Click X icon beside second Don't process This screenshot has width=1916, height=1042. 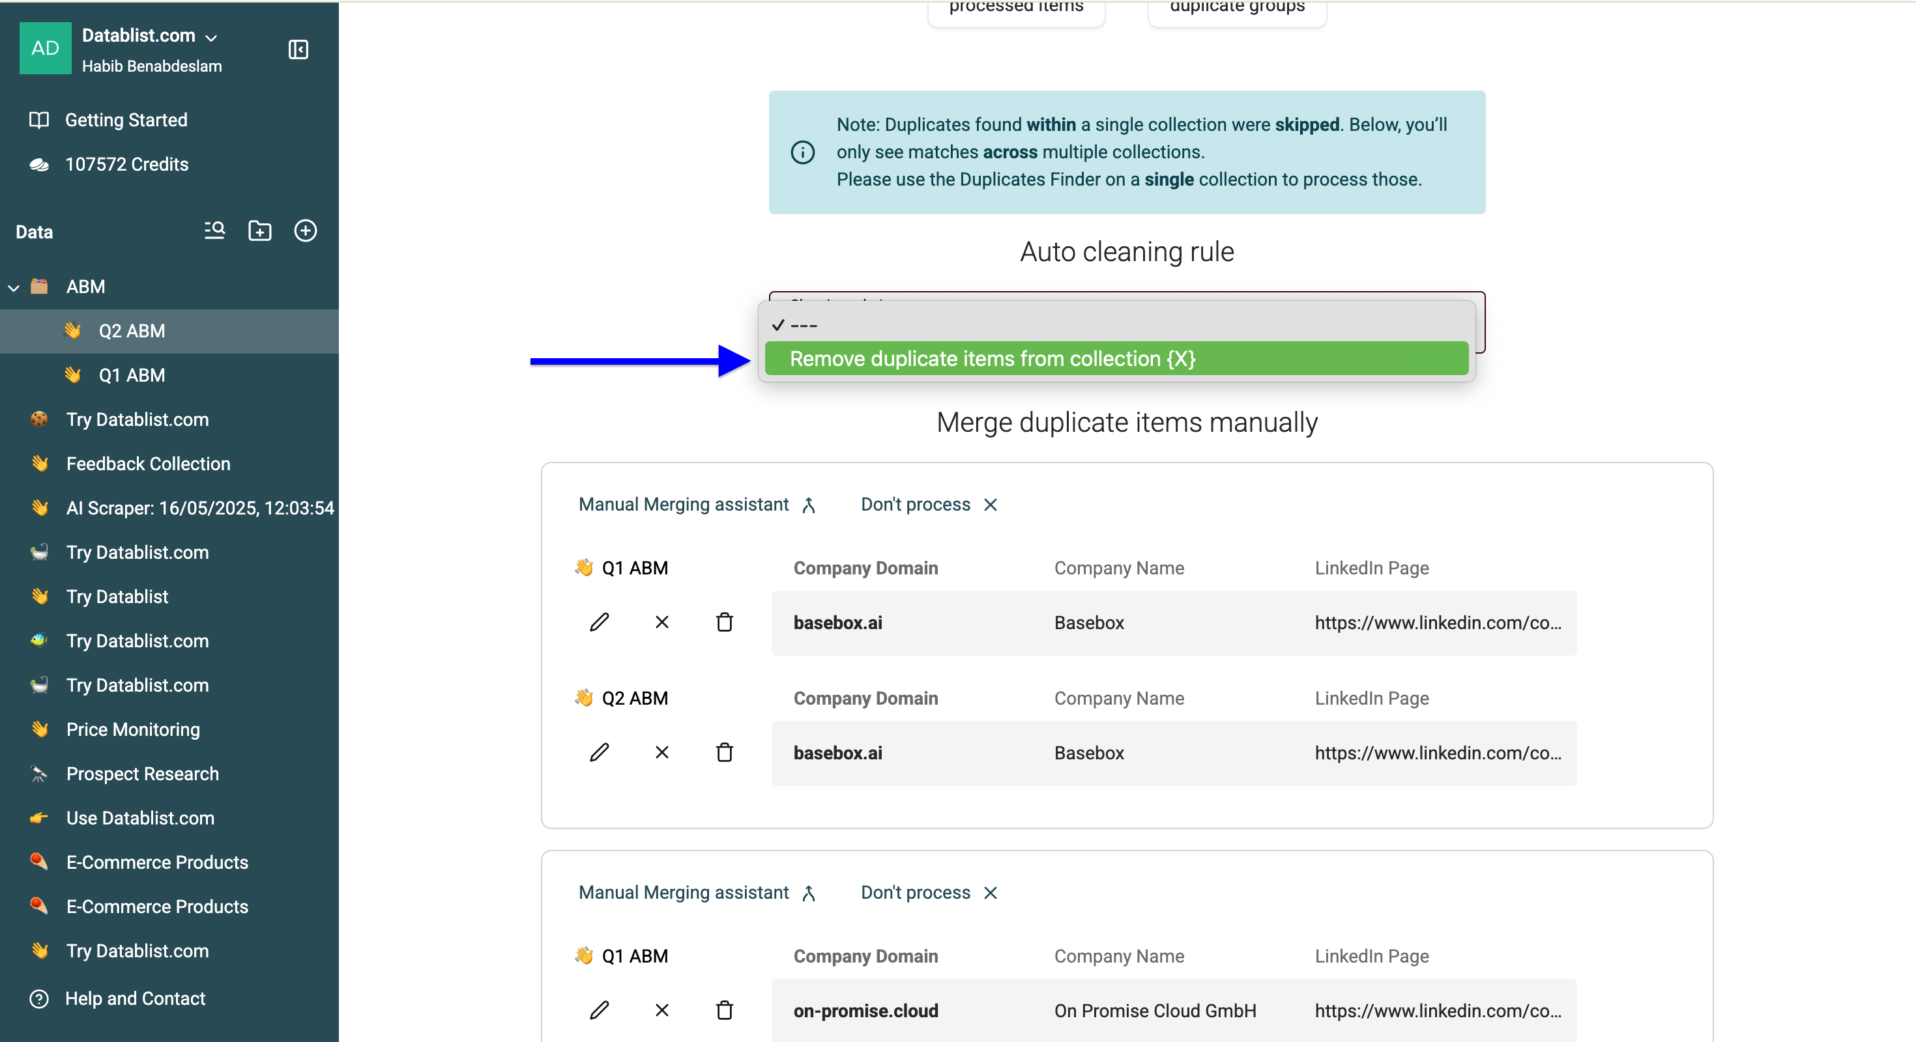point(990,894)
